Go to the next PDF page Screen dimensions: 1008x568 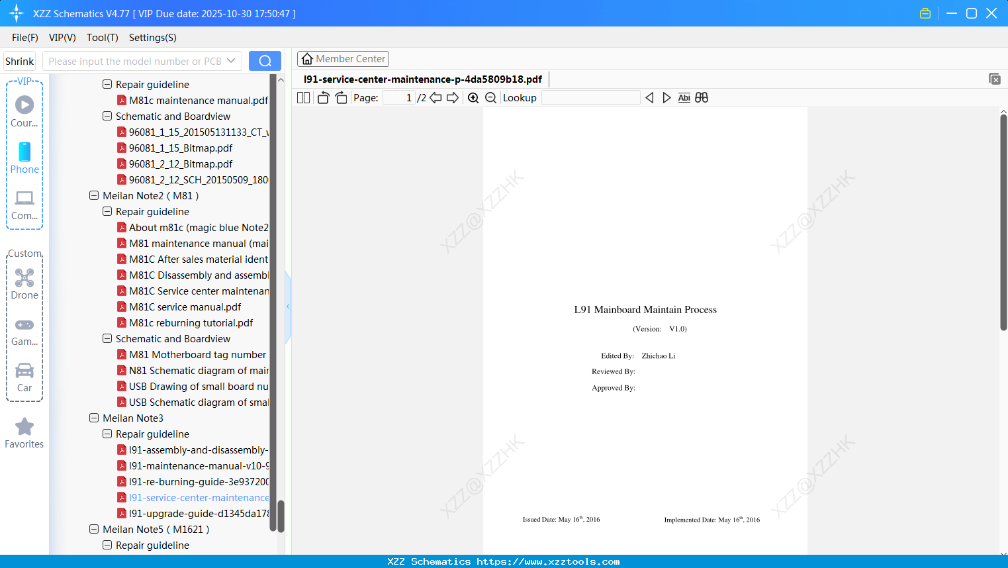[x=453, y=98]
